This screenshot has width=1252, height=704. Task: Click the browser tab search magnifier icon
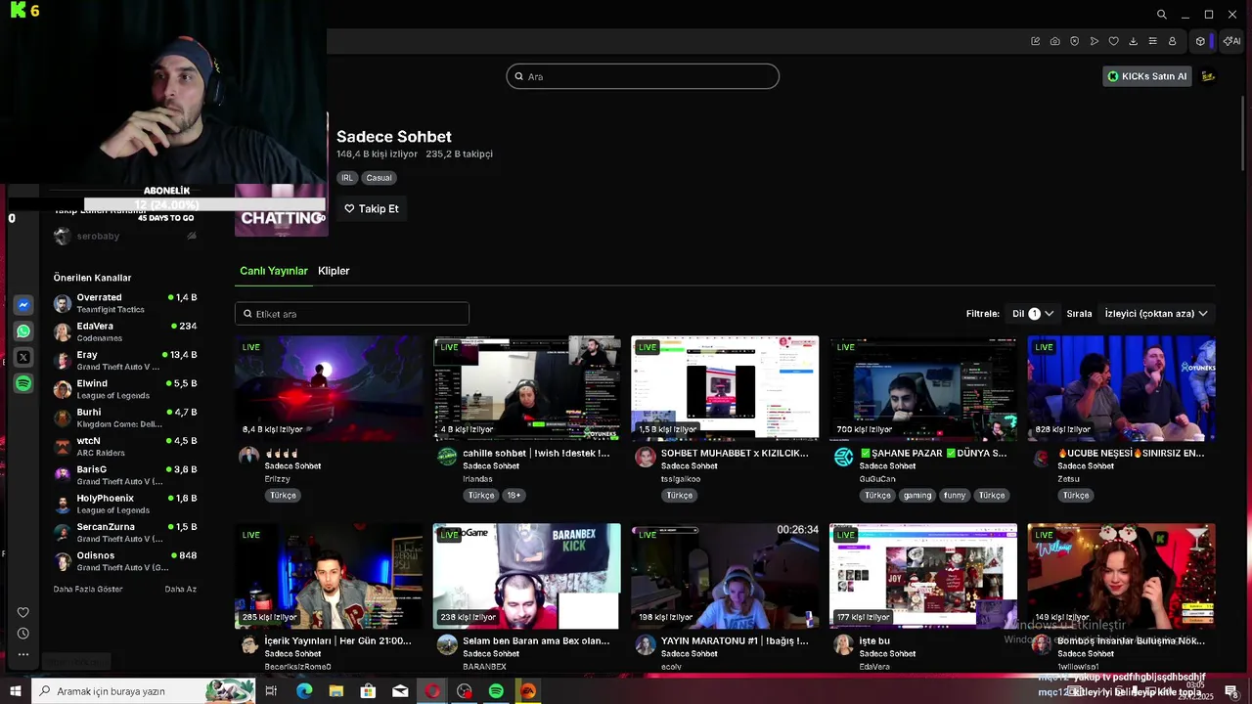pyautogui.click(x=1161, y=15)
